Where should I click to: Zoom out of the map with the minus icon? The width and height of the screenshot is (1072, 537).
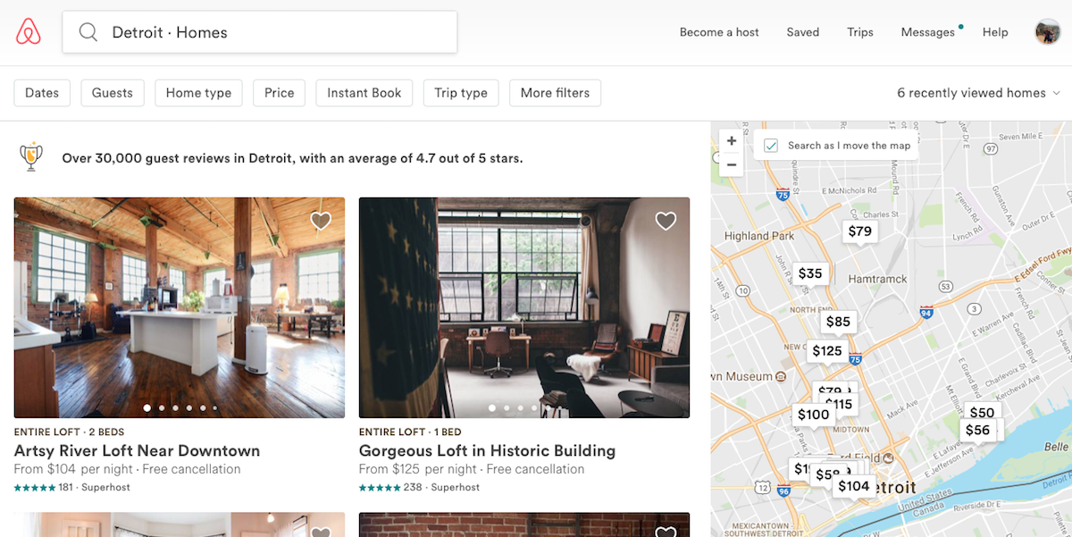[731, 165]
